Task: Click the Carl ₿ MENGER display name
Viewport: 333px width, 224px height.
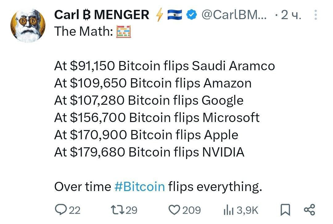Action: coord(101,15)
